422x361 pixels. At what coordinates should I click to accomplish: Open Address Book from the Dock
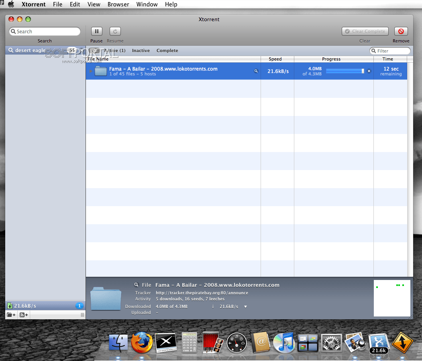261,343
